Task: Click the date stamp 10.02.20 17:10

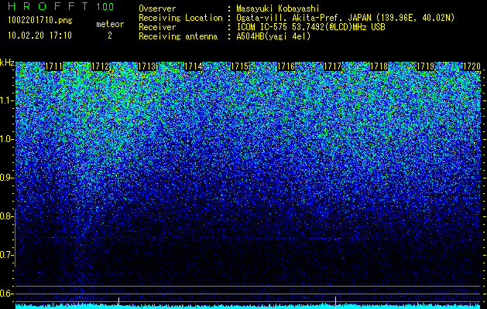Action: [x=39, y=36]
